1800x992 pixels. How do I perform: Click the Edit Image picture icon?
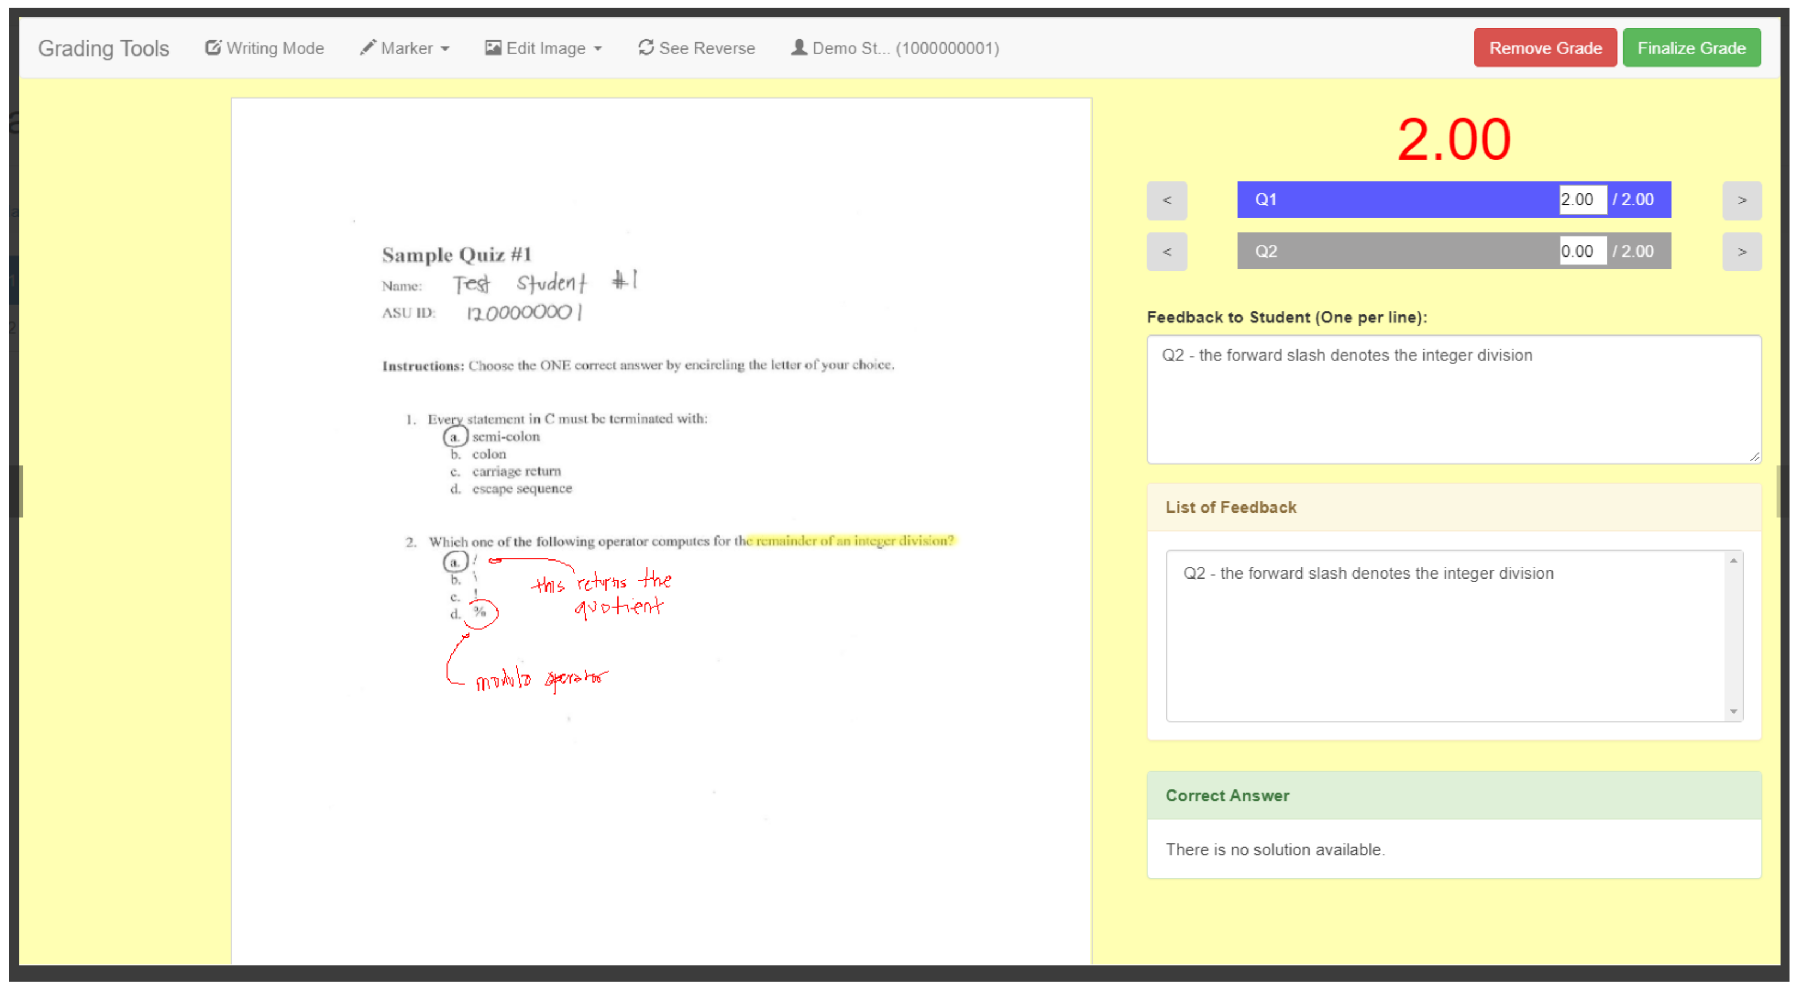point(493,47)
